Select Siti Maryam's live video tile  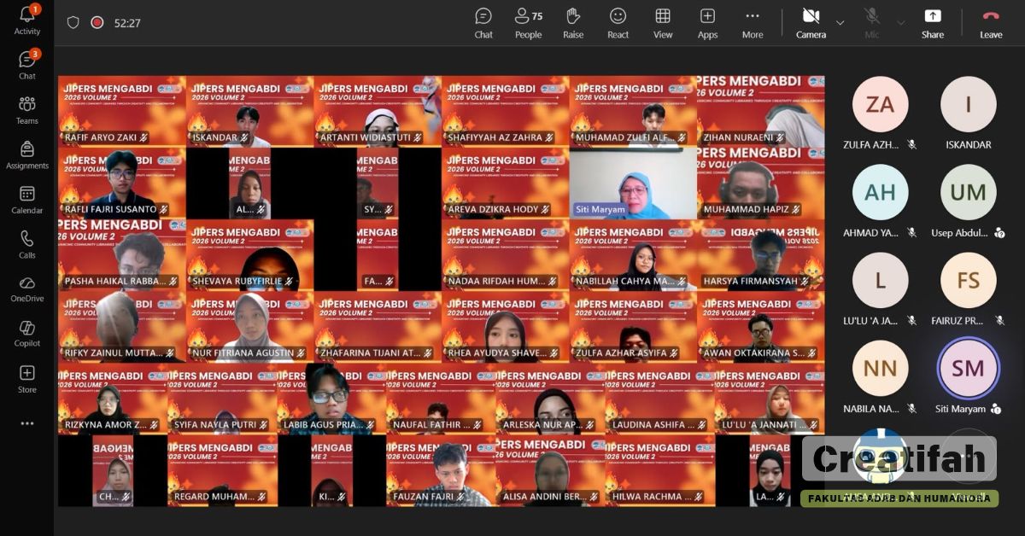click(633, 184)
